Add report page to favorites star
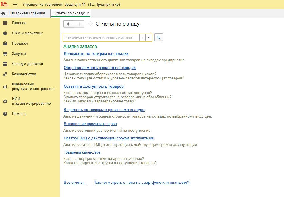This screenshot has width=284, height=197. [x=90, y=24]
